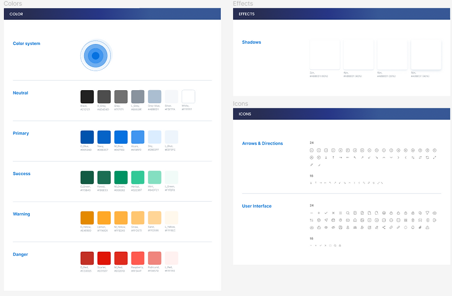
Task: Select the 16-size magnifier search icon
Action: (x=335, y=245)
